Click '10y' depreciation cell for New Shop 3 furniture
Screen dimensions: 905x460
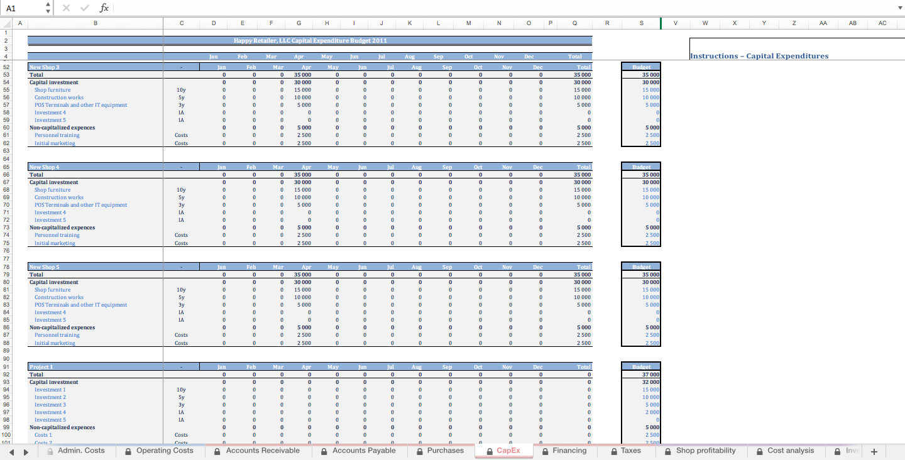(182, 90)
